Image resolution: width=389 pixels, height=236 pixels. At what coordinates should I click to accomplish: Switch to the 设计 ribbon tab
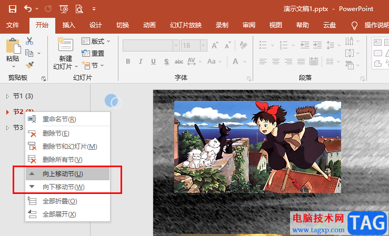[x=95, y=25]
